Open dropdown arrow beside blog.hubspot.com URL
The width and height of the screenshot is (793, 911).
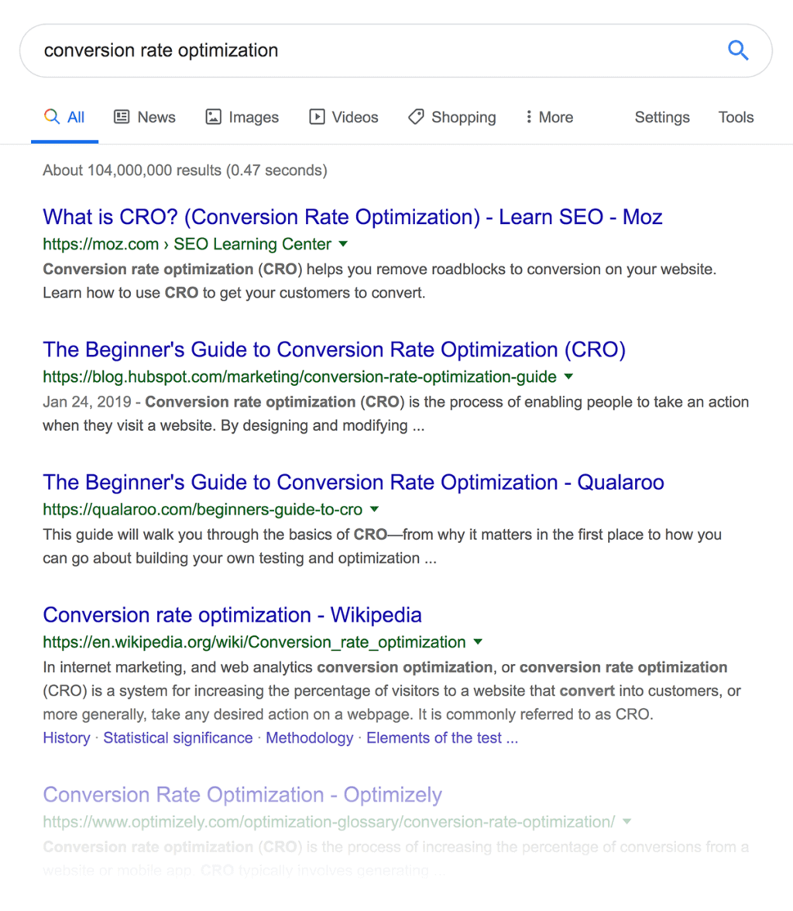click(568, 376)
